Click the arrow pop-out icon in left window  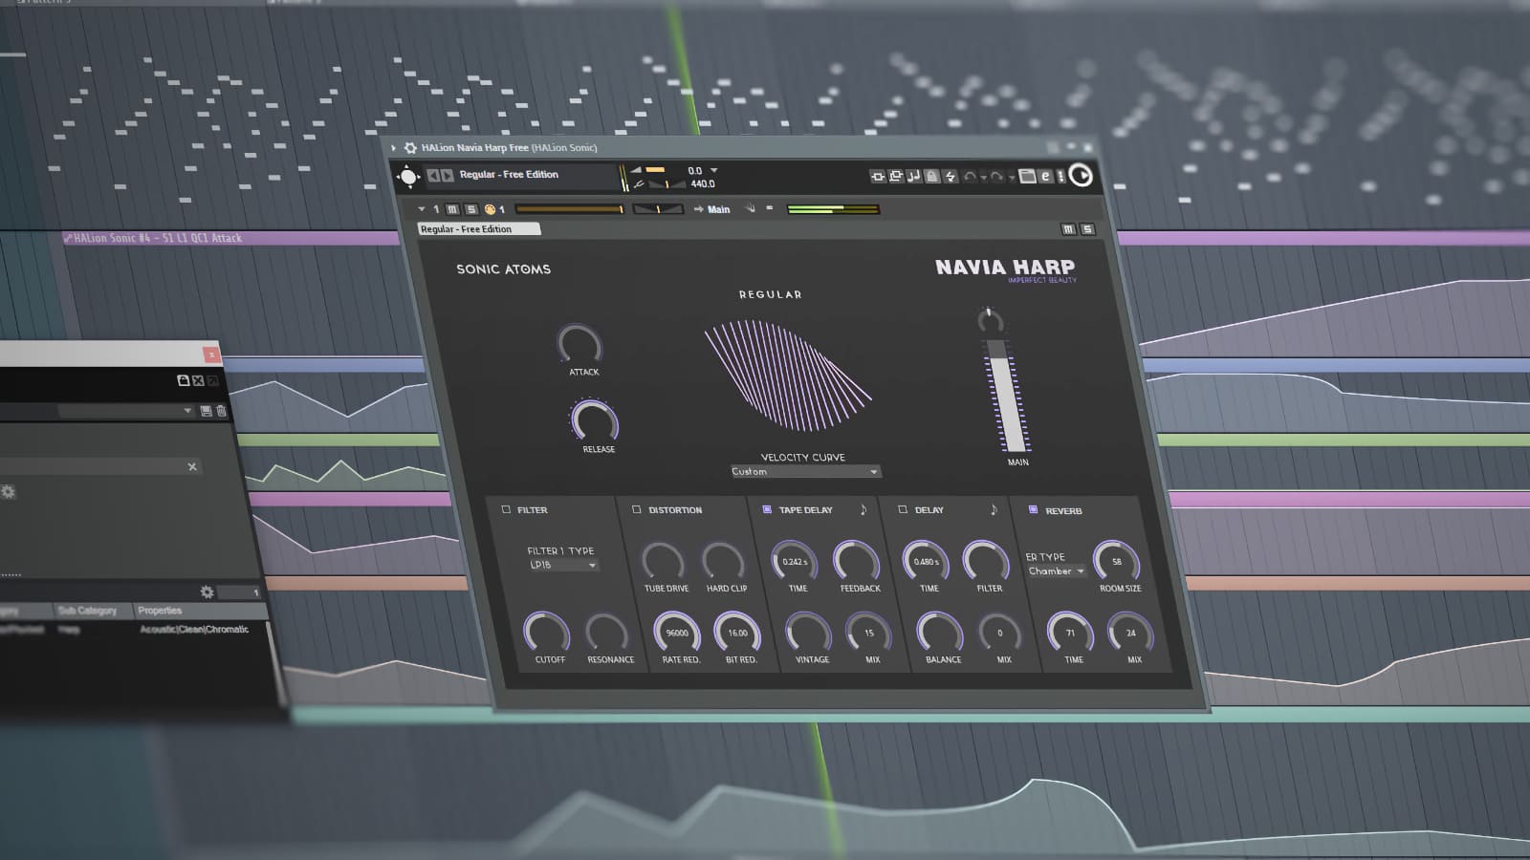pyautogui.click(x=212, y=380)
